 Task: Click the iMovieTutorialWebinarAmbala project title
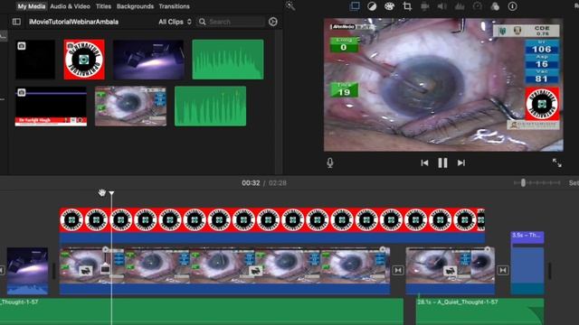tap(74, 22)
